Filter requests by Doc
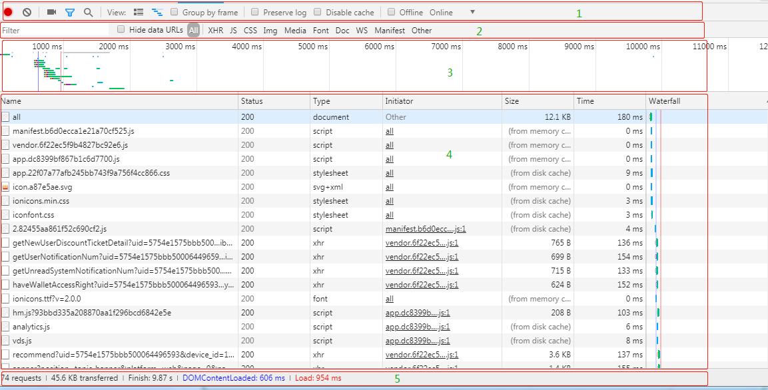The width and height of the screenshot is (768, 390). 342,31
